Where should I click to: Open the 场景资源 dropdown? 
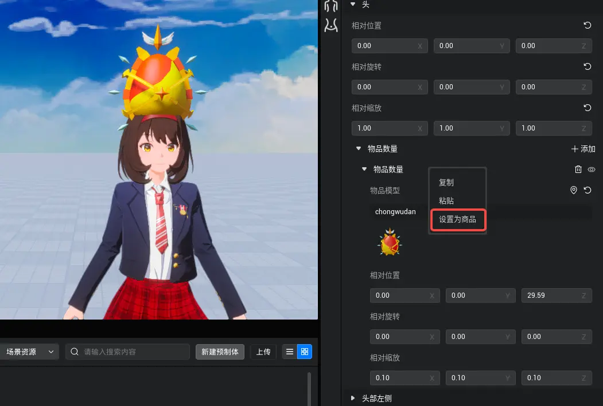pyautogui.click(x=29, y=352)
